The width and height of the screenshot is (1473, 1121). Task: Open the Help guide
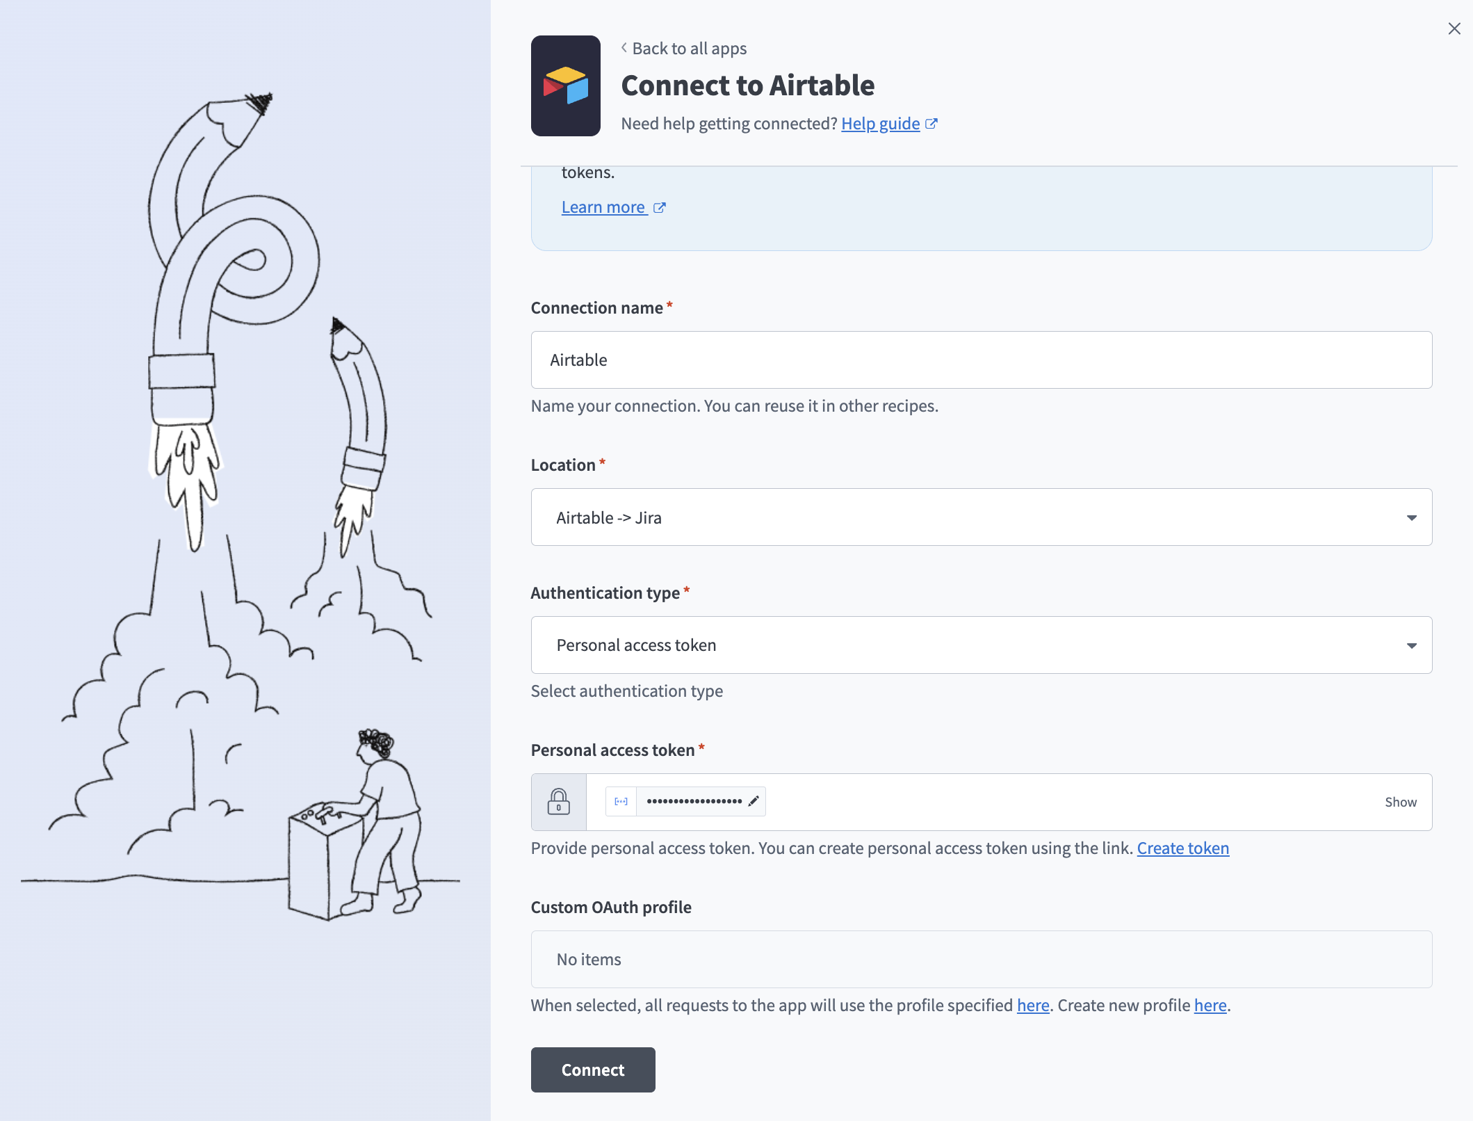pos(879,123)
